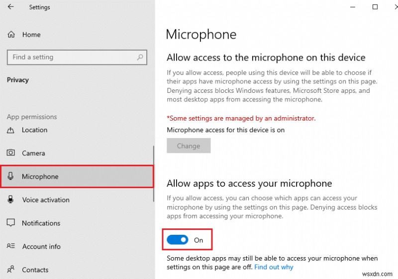
Task: Focus the Find a setting field
Action: pos(77,57)
